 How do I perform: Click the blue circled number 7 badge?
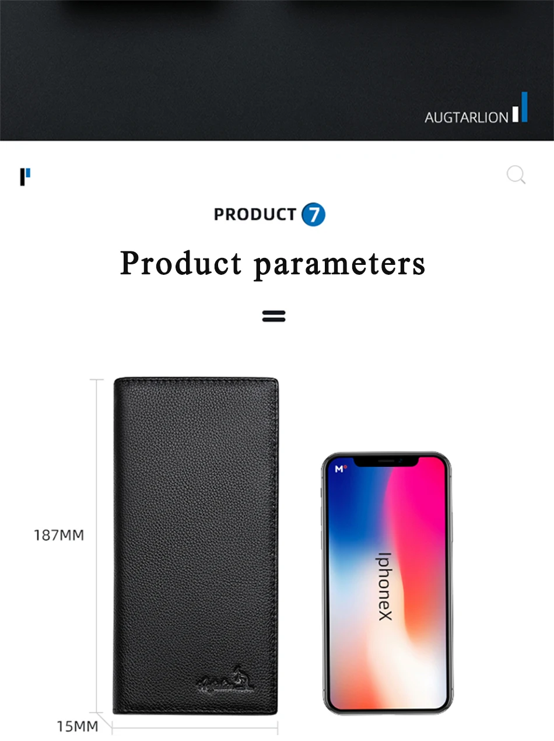click(313, 215)
